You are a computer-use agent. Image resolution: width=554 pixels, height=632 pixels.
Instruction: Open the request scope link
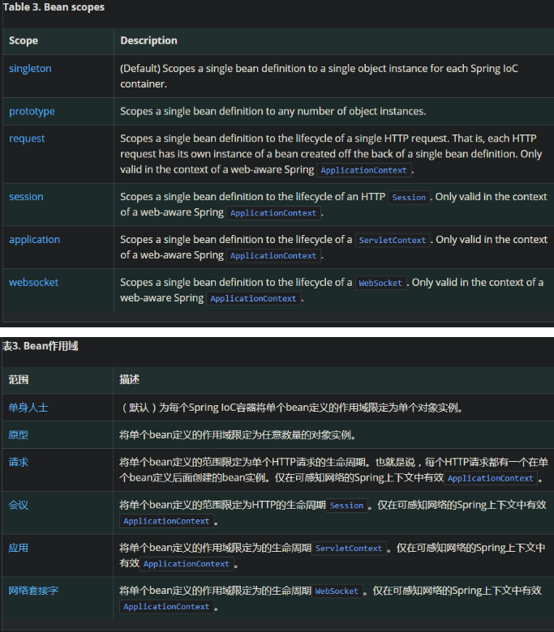click(x=27, y=139)
